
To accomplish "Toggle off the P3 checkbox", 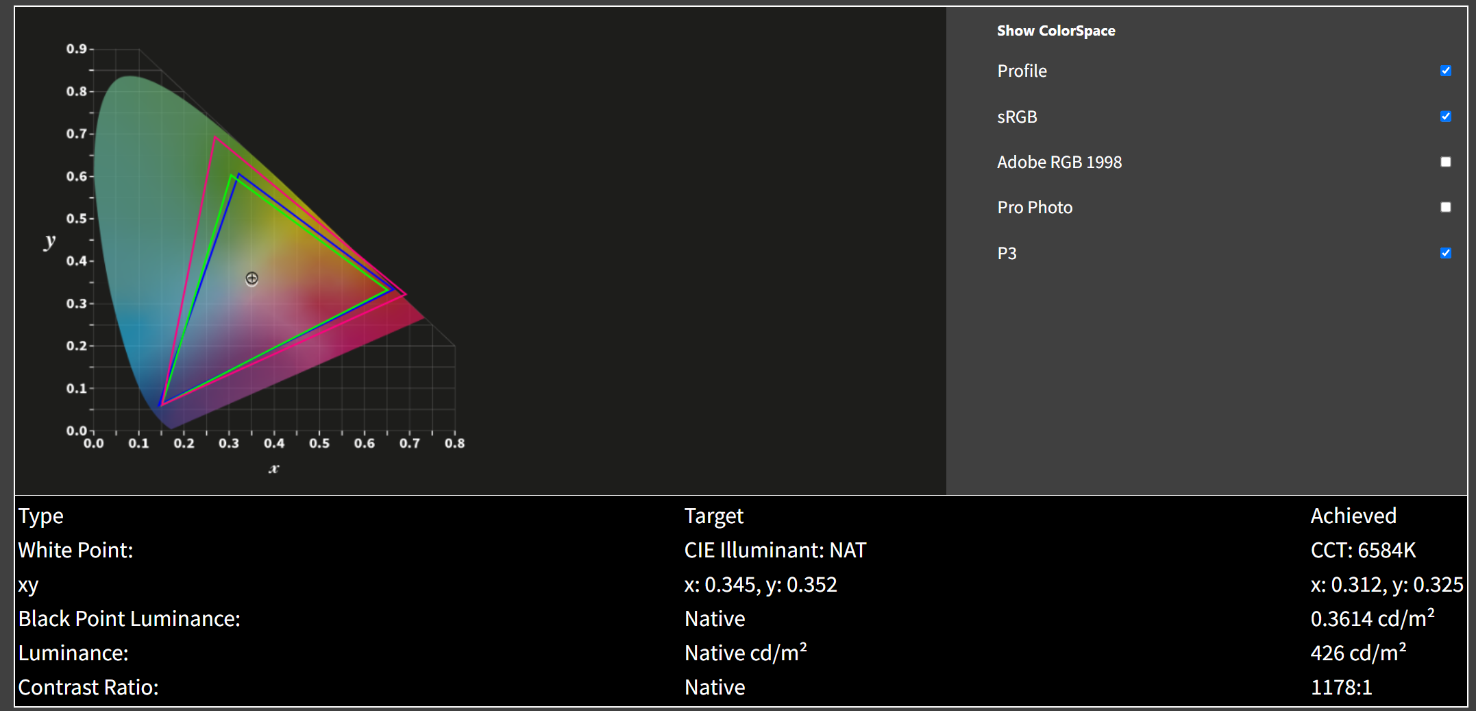I will pos(1445,253).
